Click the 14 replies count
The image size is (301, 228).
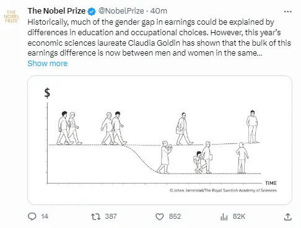click(x=45, y=216)
